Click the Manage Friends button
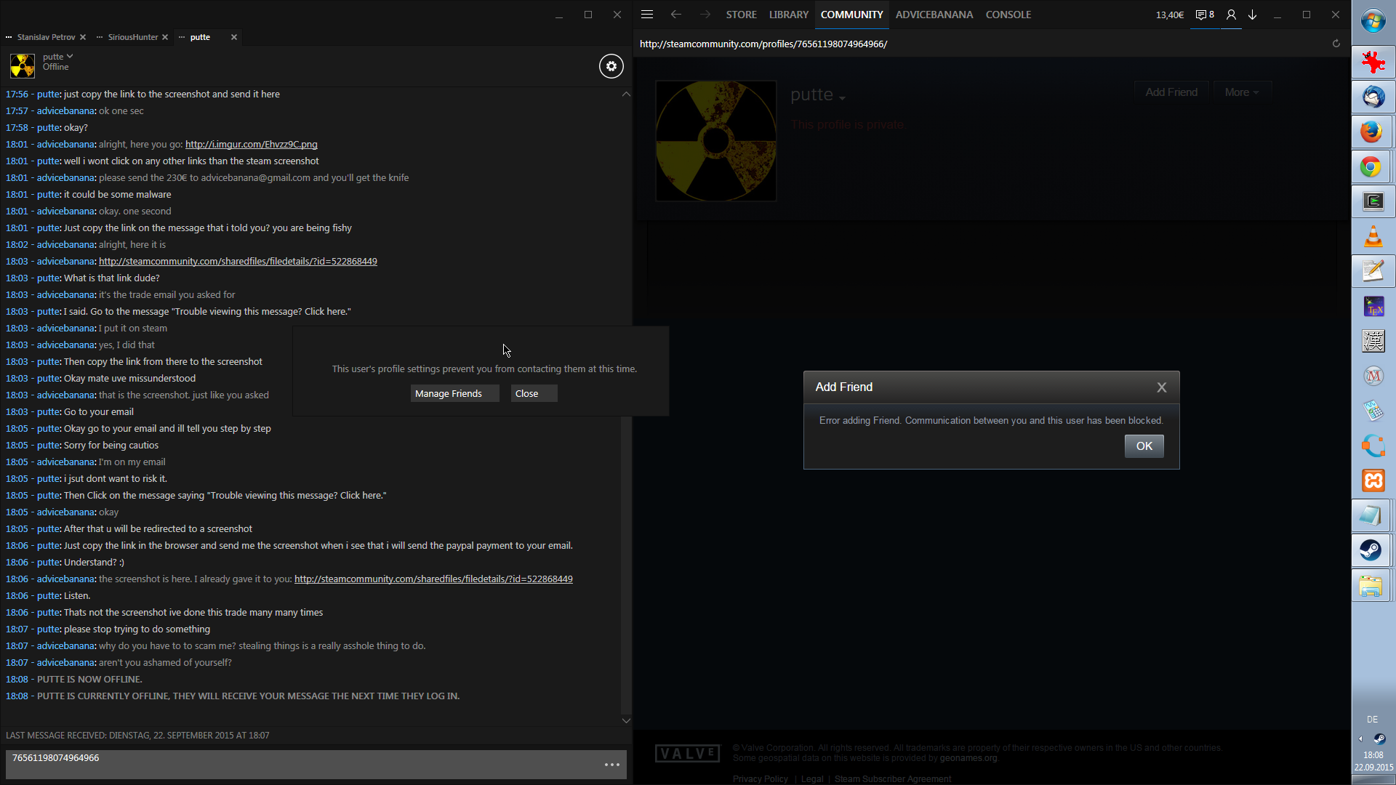Viewport: 1396px width, 785px height. [454, 393]
